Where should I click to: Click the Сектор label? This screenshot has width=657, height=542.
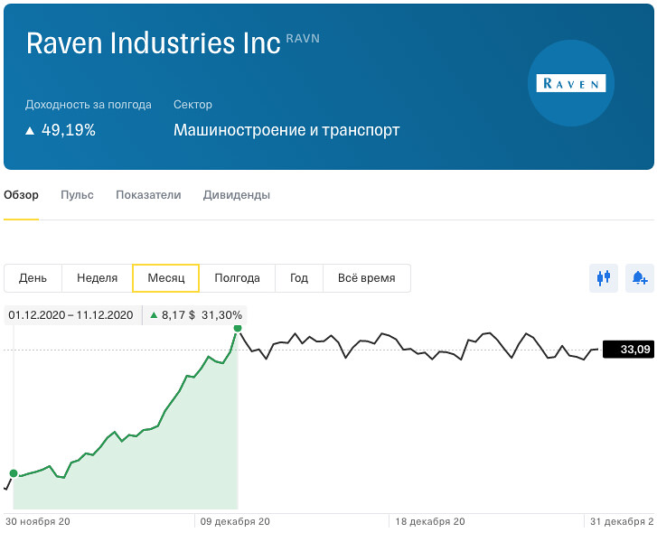point(192,105)
